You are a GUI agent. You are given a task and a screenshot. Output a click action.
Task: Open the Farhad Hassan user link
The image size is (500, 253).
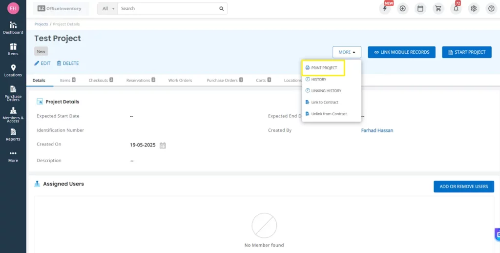point(377,130)
